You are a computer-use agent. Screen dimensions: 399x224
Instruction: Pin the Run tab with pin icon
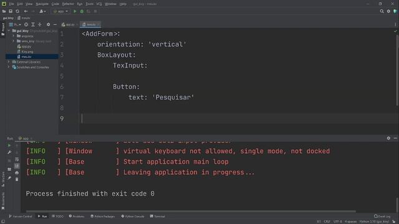pyautogui.click(x=9, y=178)
